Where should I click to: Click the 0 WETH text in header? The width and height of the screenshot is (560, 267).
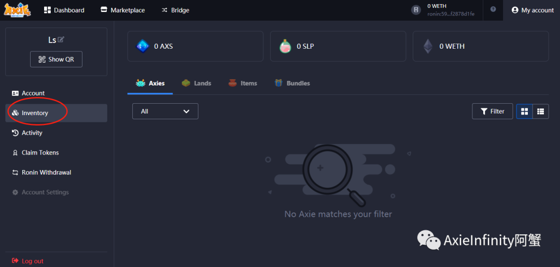coord(437,6)
